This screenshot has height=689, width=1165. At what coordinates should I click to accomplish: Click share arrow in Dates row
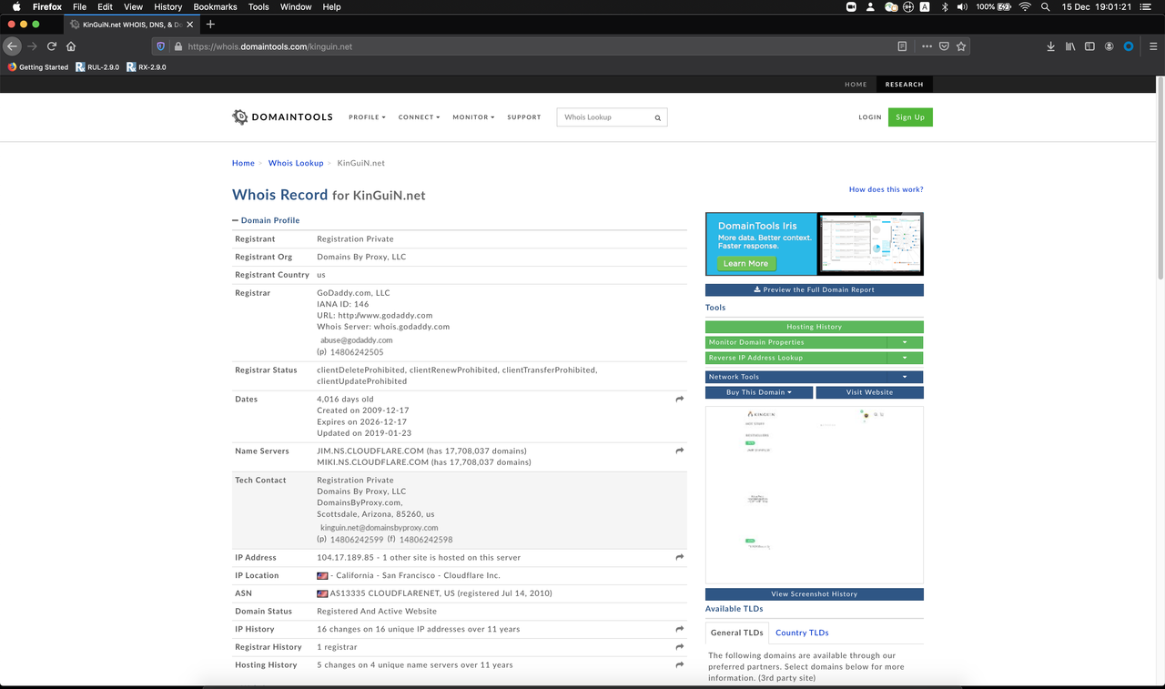[x=679, y=400]
